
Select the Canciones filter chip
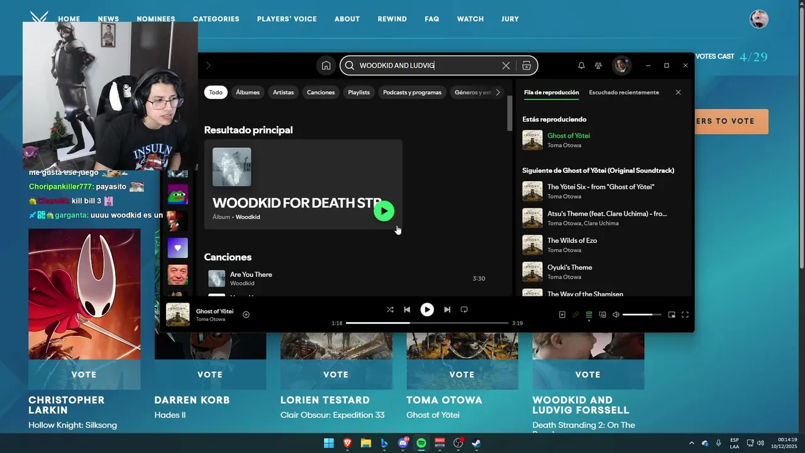coord(321,92)
